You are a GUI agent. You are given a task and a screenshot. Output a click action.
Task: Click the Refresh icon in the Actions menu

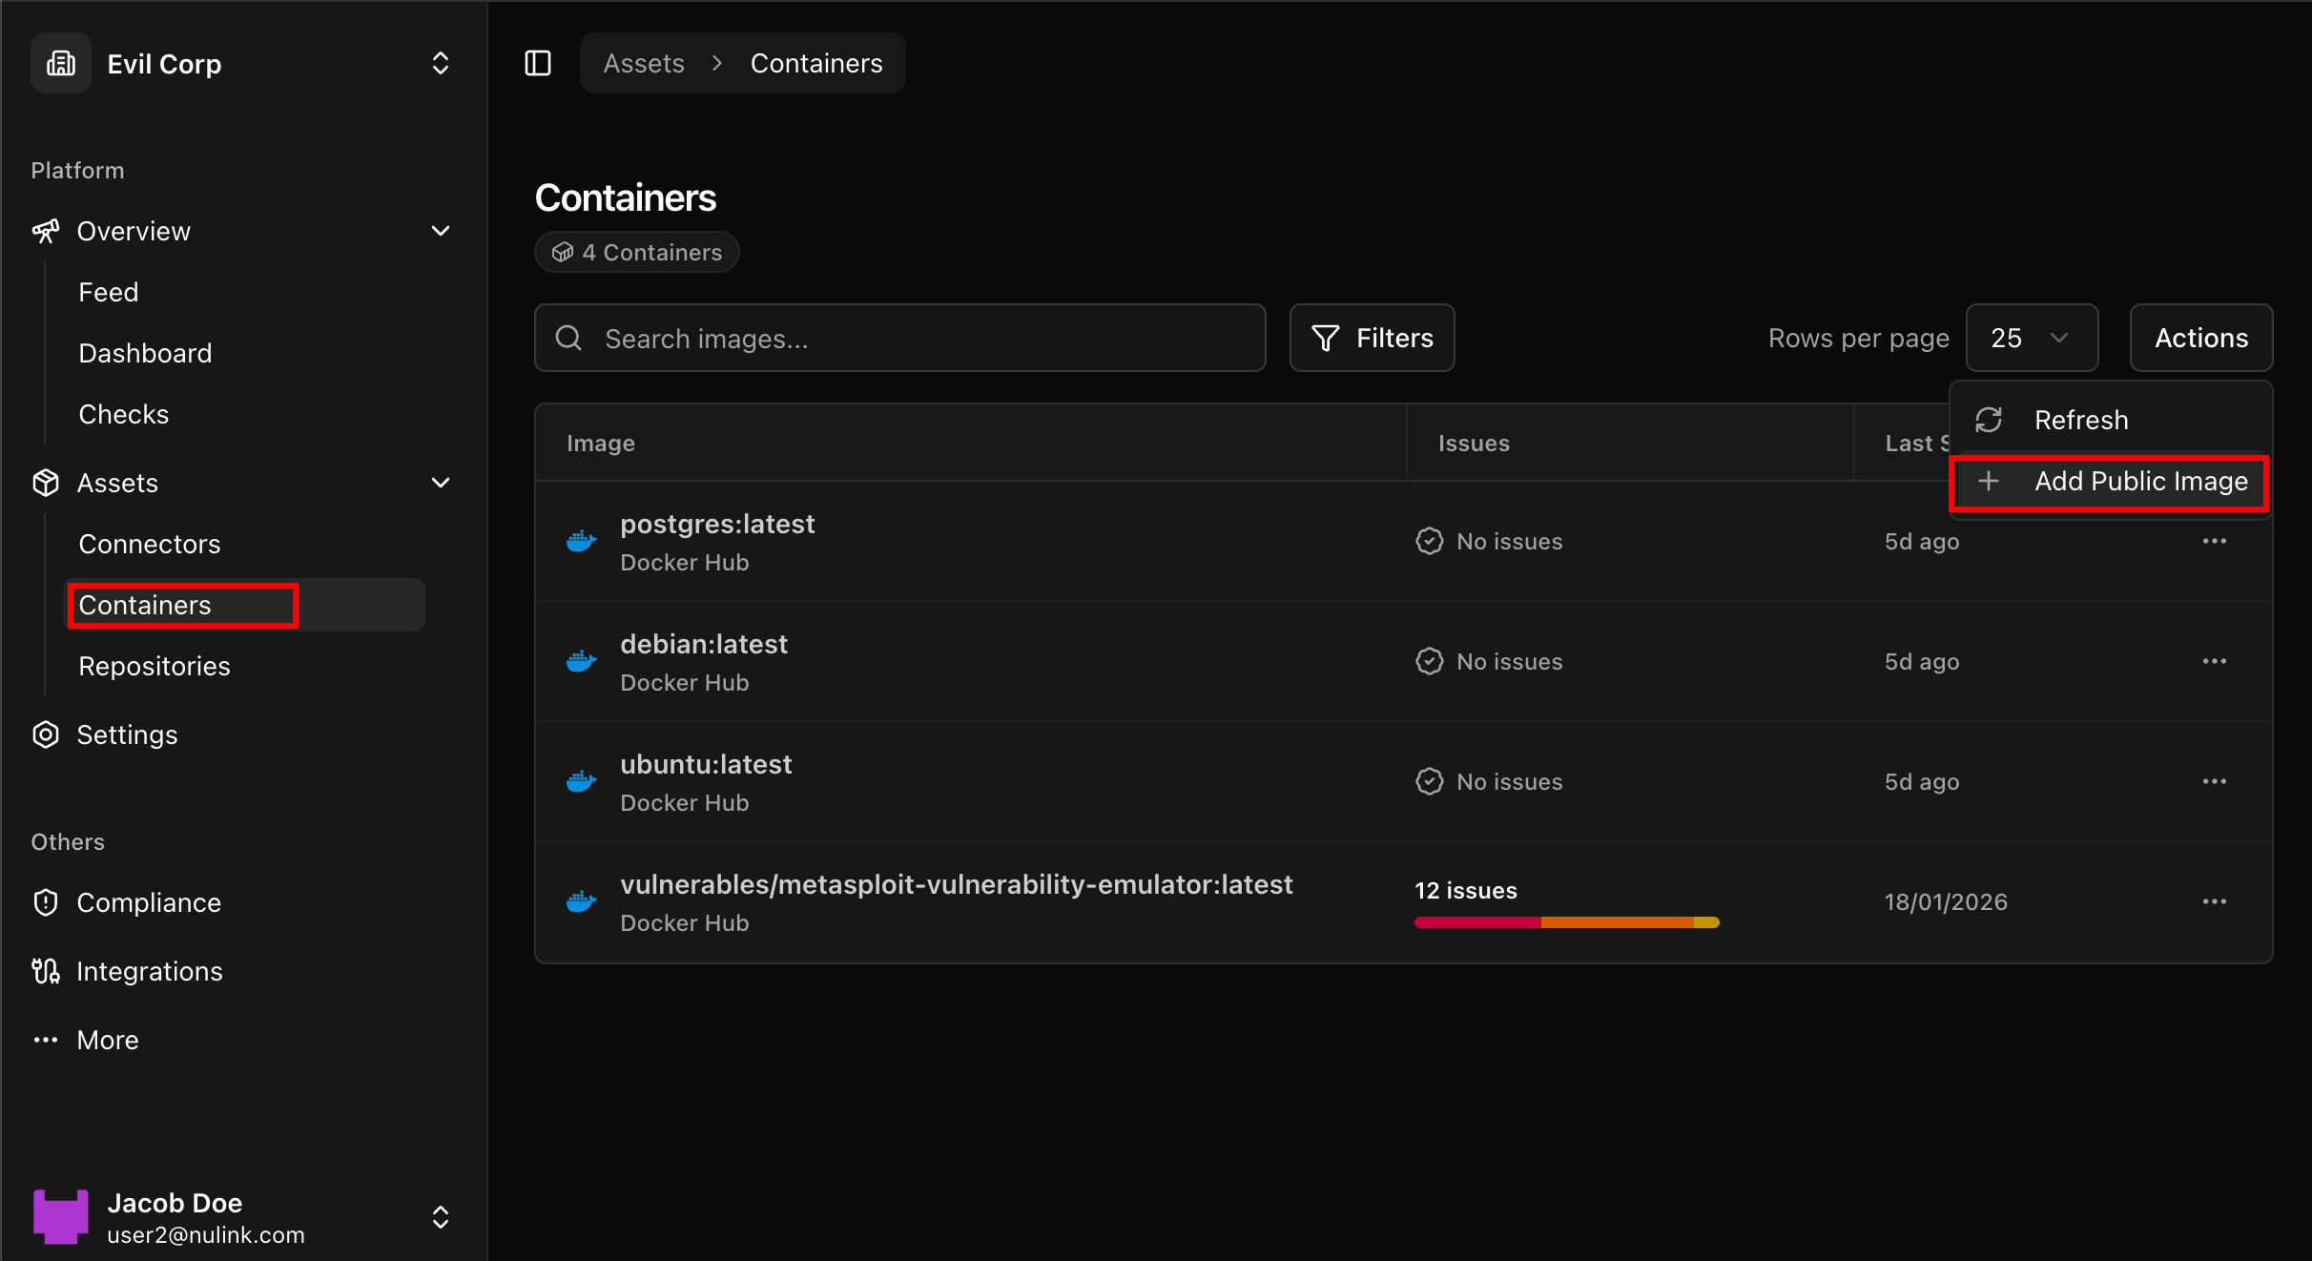point(1990,419)
